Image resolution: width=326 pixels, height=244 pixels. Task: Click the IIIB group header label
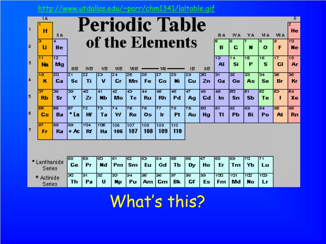(x=75, y=69)
